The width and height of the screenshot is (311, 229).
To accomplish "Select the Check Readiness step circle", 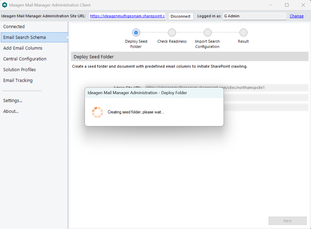I will [x=172, y=32].
